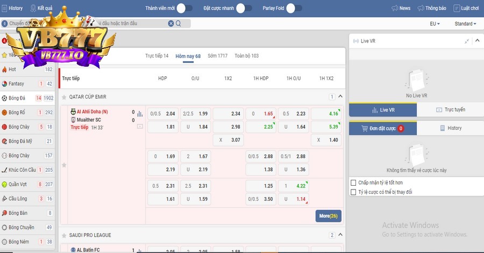Pick HDP 0/0.5 odds 2.04
The image size is (484, 253).
click(x=163, y=114)
